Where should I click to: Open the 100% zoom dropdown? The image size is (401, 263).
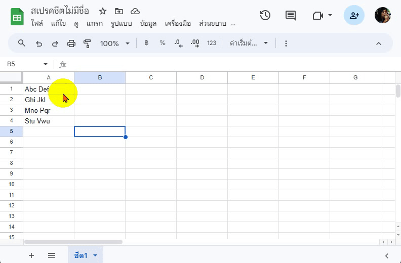point(115,43)
